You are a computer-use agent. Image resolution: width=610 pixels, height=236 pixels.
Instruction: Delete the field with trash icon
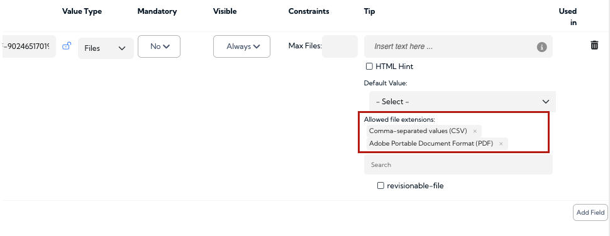click(x=594, y=45)
